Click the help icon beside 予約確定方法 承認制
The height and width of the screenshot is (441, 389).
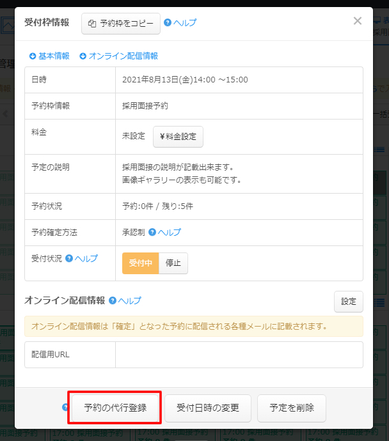(152, 233)
